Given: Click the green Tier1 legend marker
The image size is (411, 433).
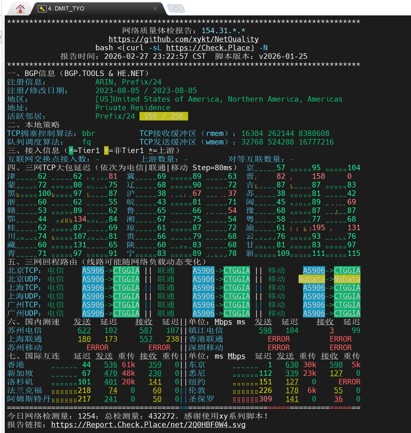Looking at the screenshot, I should click(x=71, y=151).
